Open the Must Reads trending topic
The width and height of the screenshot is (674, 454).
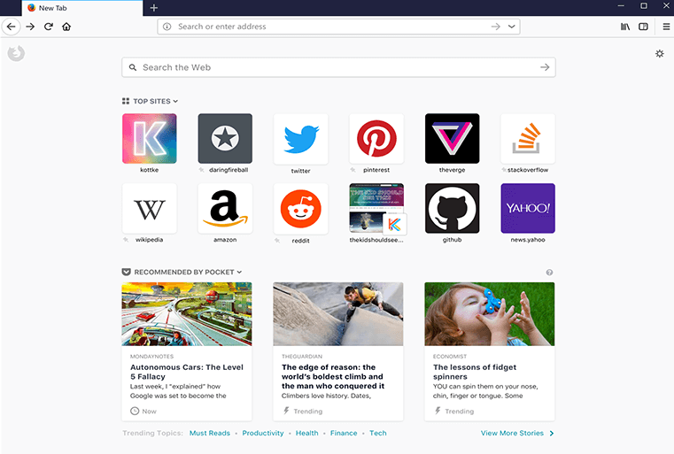[x=210, y=433]
